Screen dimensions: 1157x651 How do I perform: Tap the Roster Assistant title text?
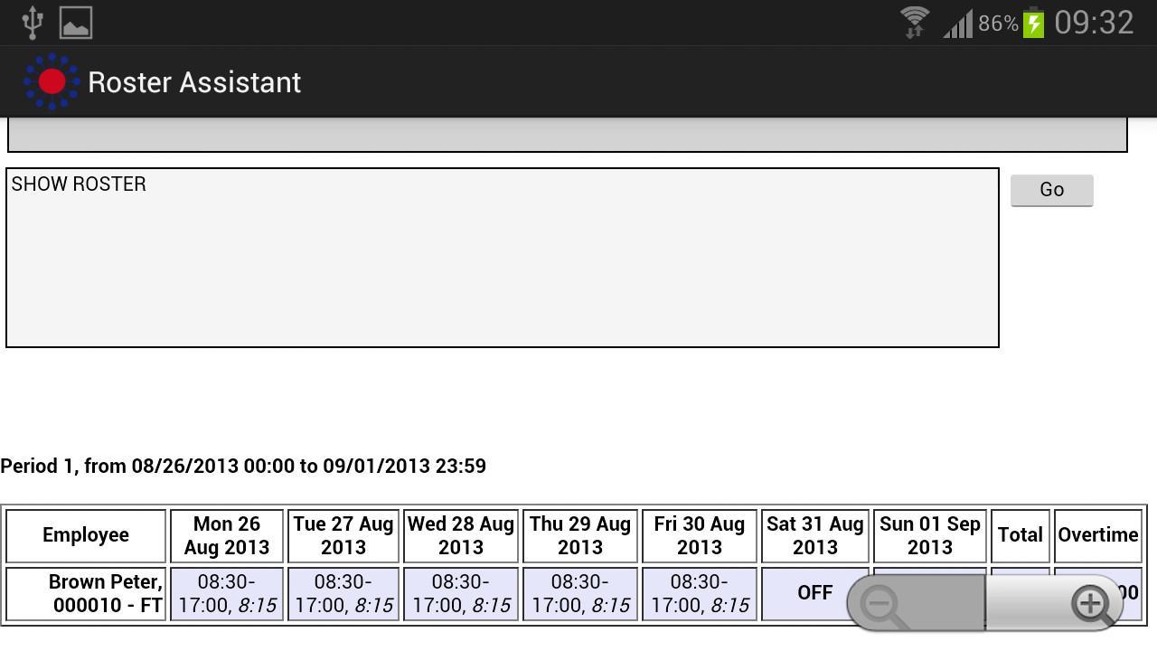[194, 82]
